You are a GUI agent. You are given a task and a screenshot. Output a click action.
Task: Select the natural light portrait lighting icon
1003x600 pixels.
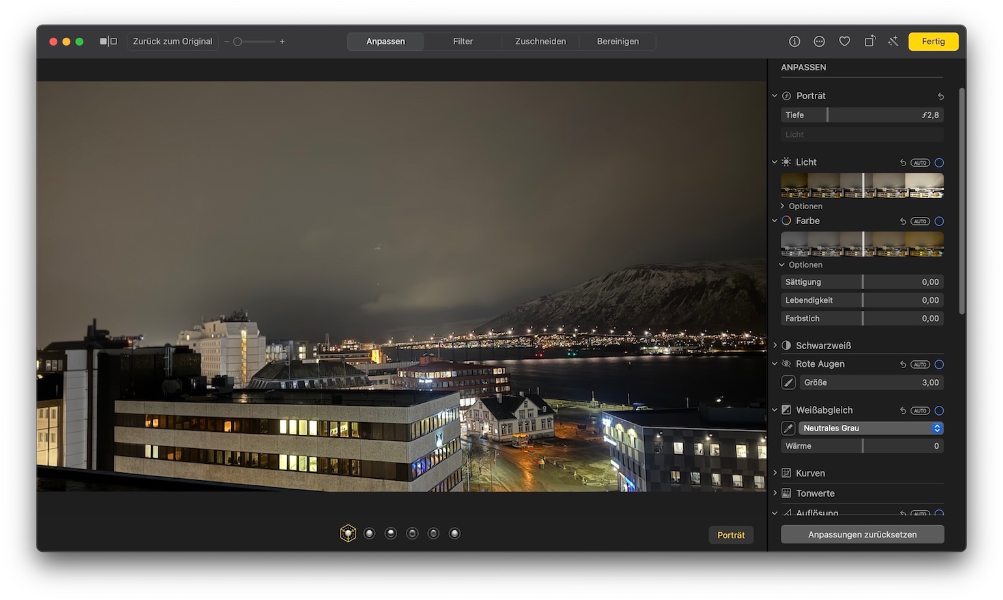[x=348, y=534]
